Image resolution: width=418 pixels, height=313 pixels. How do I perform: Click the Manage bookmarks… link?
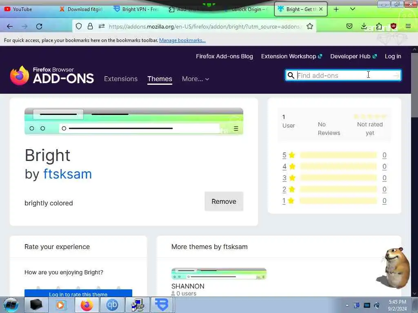182,40
